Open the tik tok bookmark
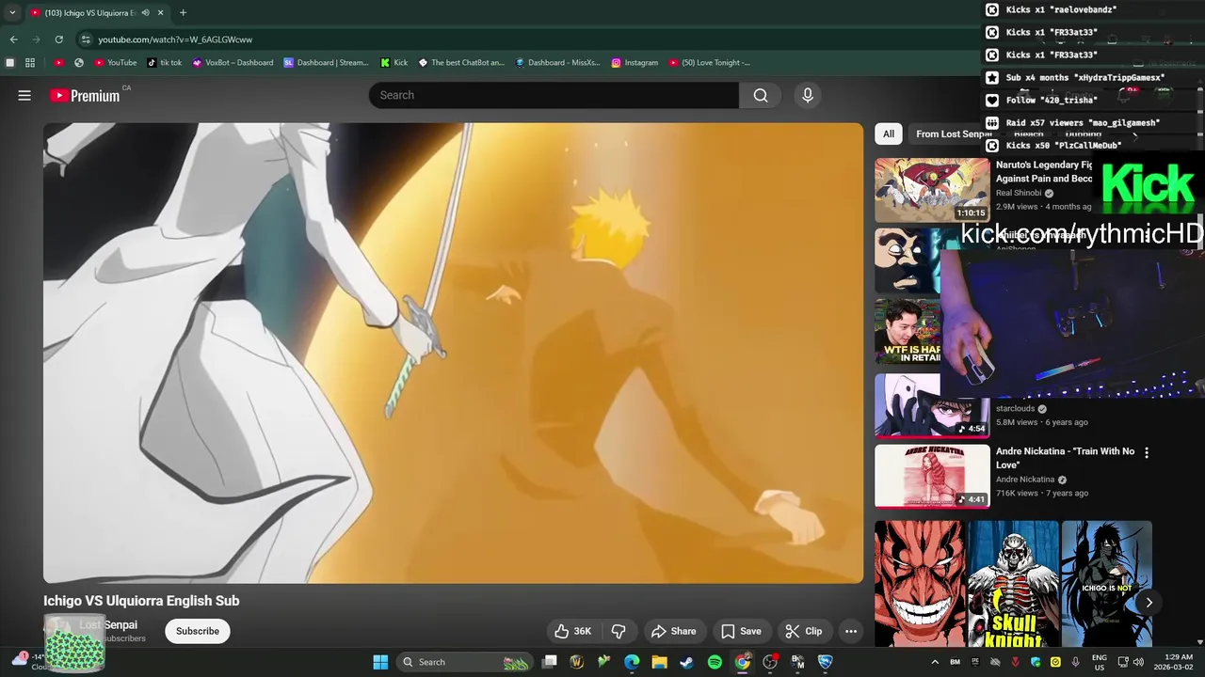This screenshot has height=677, width=1205. coord(165,63)
